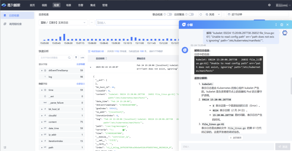Open the 告警 menu
Viewport: 292px width, 151px height.
81,5
